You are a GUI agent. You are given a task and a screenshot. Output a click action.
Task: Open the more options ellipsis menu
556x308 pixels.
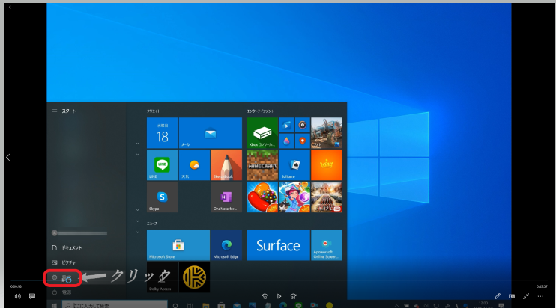pyautogui.click(x=541, y=296)
